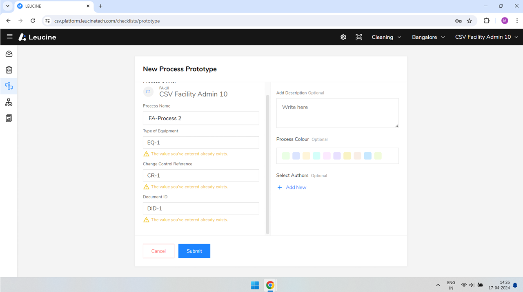The height and width of the screenshot is (292, 523).
Task: Choose the yellow process colour swatch
Action: [347, 156]
